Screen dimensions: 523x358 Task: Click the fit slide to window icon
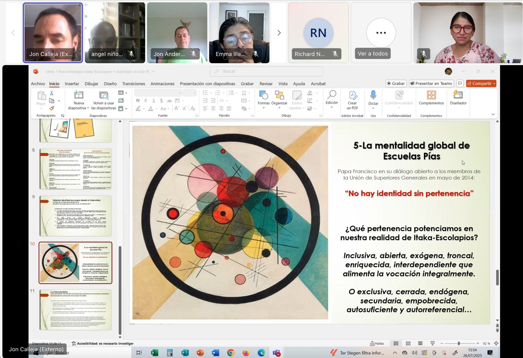point(496,343)
